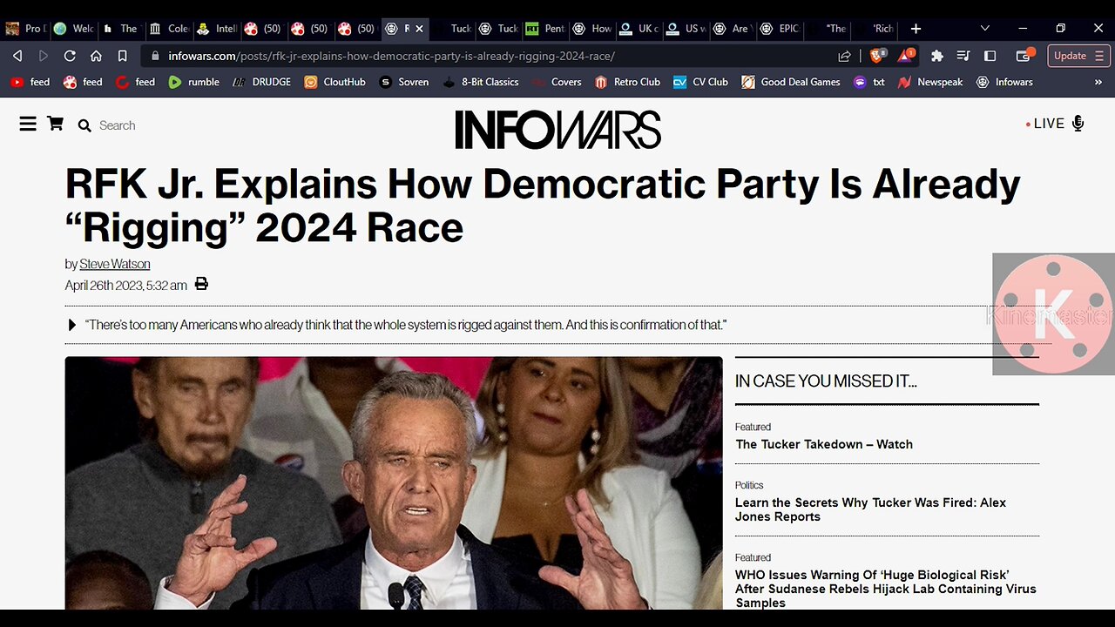Open the Brave Rewards triangle icon
The width and height of the screenshot is (1115, 627).
pyautogui.click(x=907, y=56)
